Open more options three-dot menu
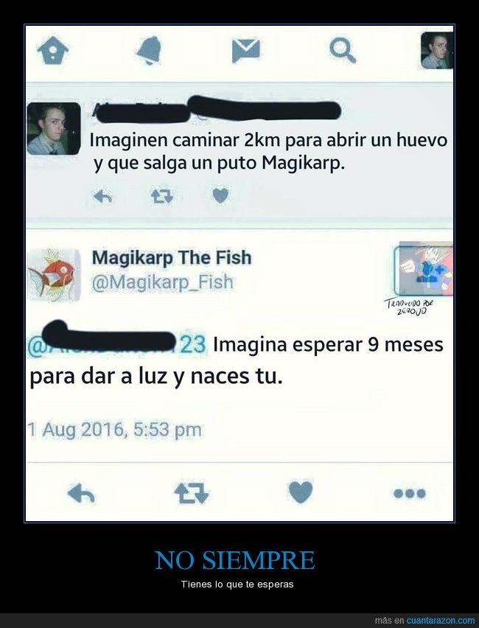Image resolution: width=479 pixels, height=628 pixels. (x=409, y=493)
